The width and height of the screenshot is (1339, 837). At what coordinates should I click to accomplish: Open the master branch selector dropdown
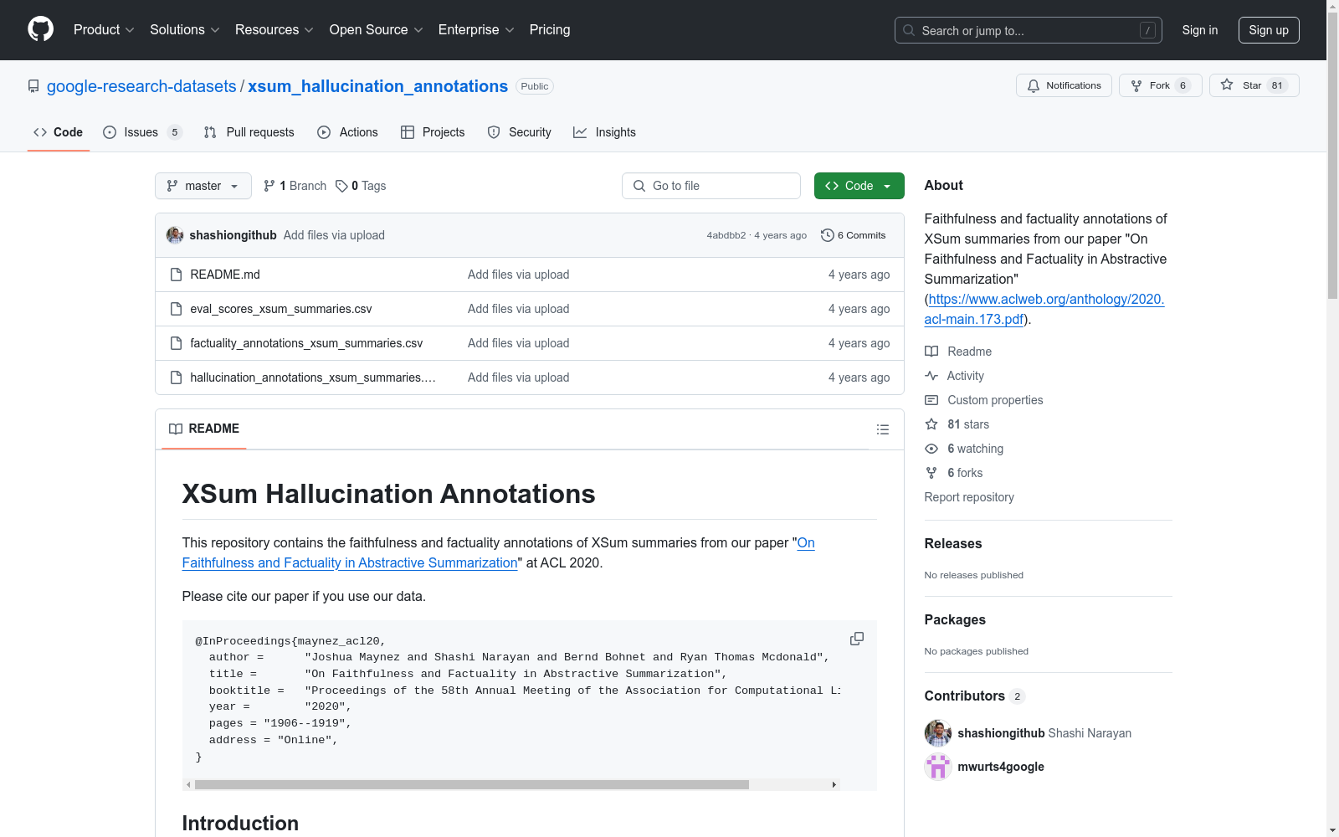tap(203, 186)
